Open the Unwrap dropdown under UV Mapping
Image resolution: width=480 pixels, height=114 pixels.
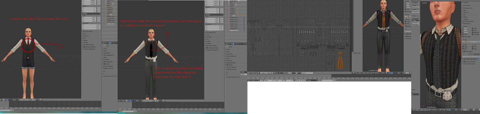tap(415, 20)
